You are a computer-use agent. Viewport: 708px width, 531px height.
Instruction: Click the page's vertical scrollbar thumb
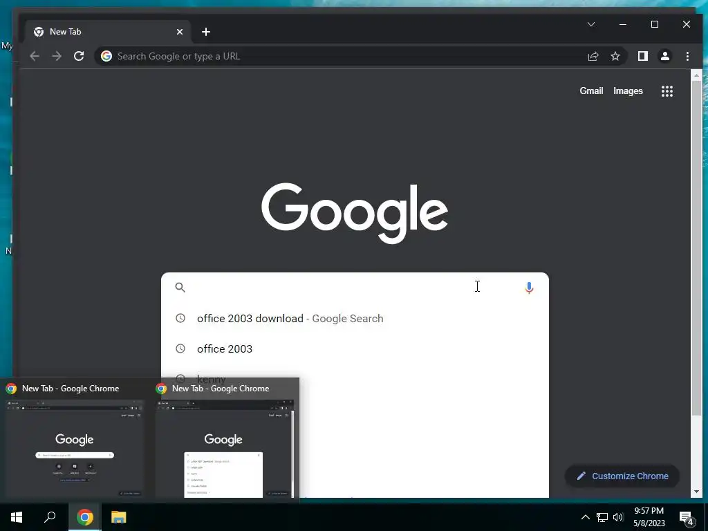tap(696, 248)
